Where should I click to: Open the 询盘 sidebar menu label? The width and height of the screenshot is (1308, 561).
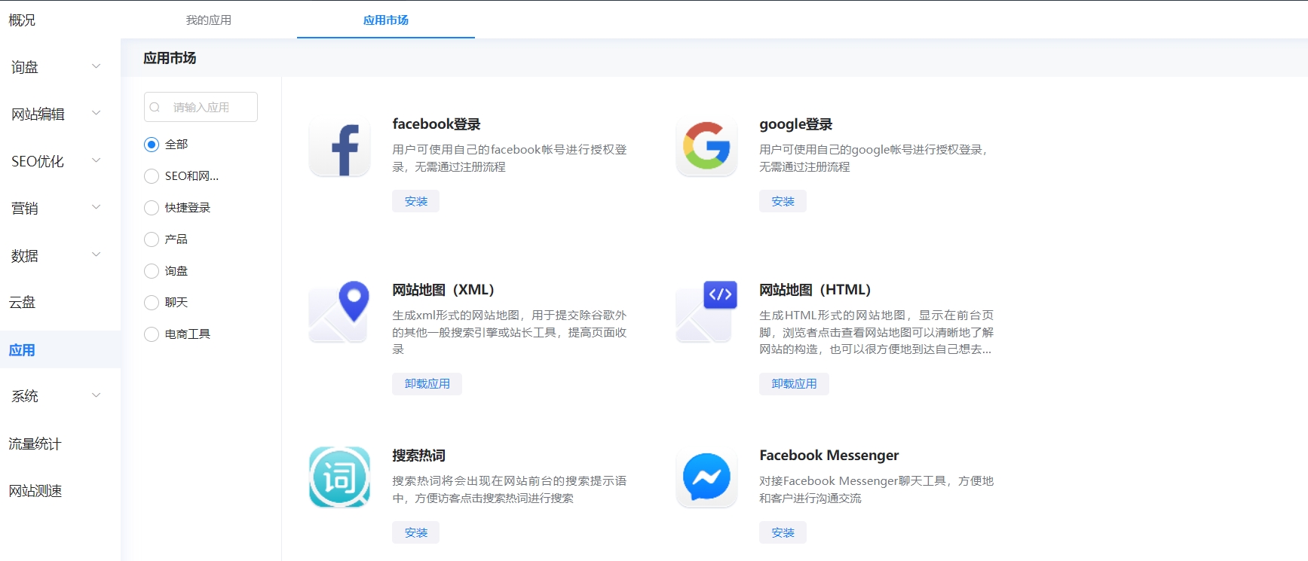25,67
